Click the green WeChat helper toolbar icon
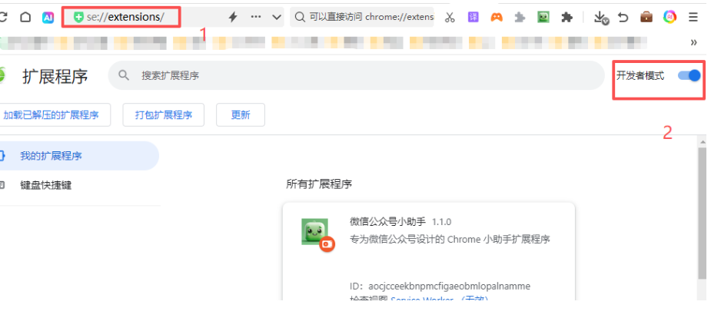Screen dimensions: 711x318 tap(543, 17)
